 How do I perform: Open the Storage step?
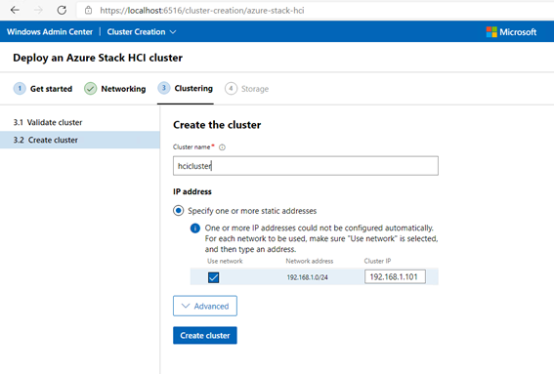[246, 89]
